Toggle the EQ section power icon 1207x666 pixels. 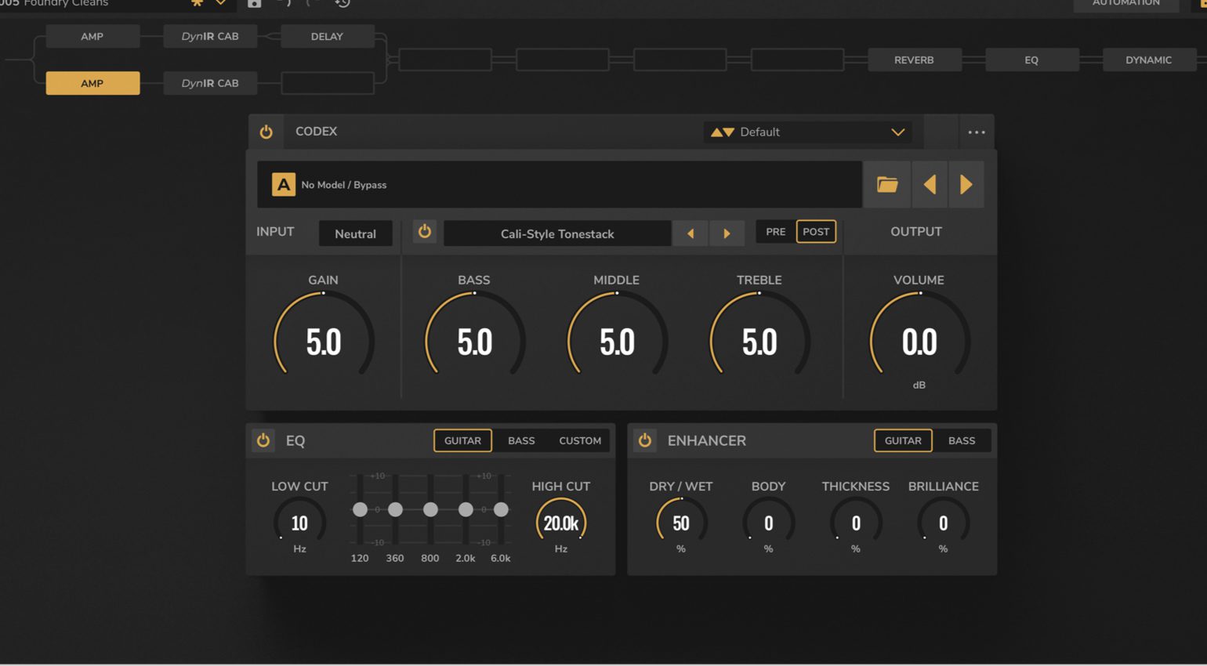(x=263, y=440)
